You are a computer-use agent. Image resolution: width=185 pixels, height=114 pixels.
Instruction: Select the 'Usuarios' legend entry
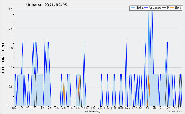click(153, 7)
